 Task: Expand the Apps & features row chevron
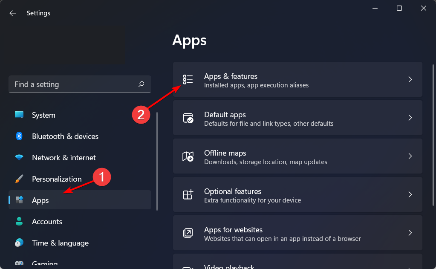[x=410, y=79]
